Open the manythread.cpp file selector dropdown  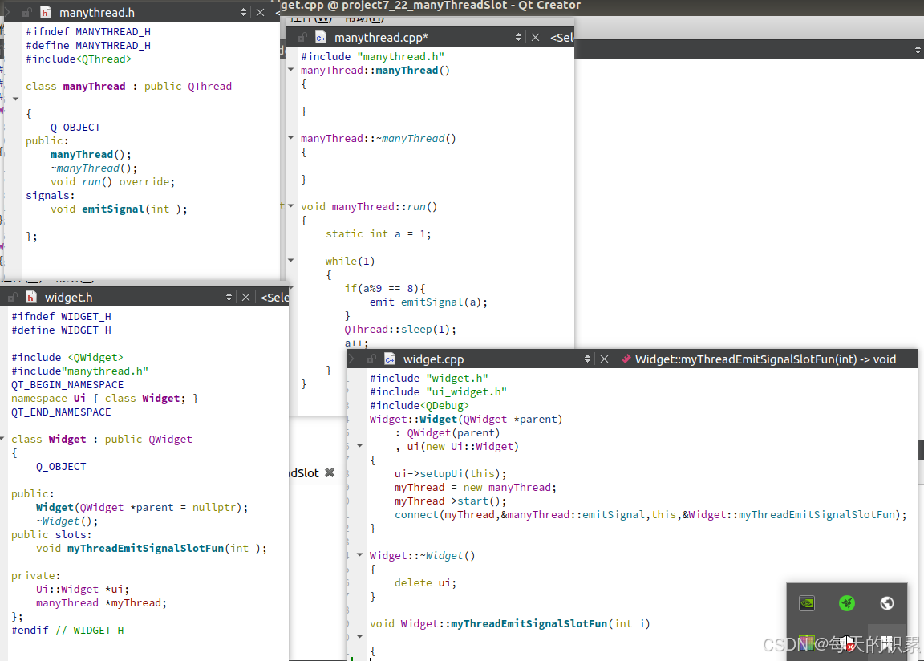[x=519, y=38]
